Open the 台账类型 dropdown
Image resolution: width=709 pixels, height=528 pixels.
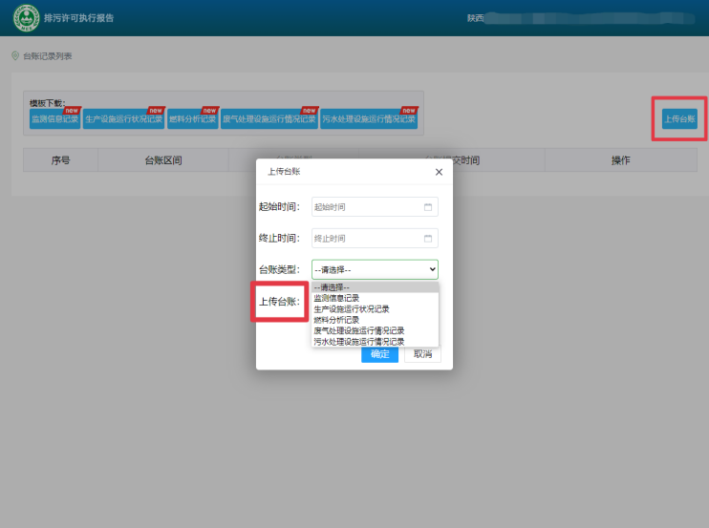pyautogui.click(x=375, y=270)
